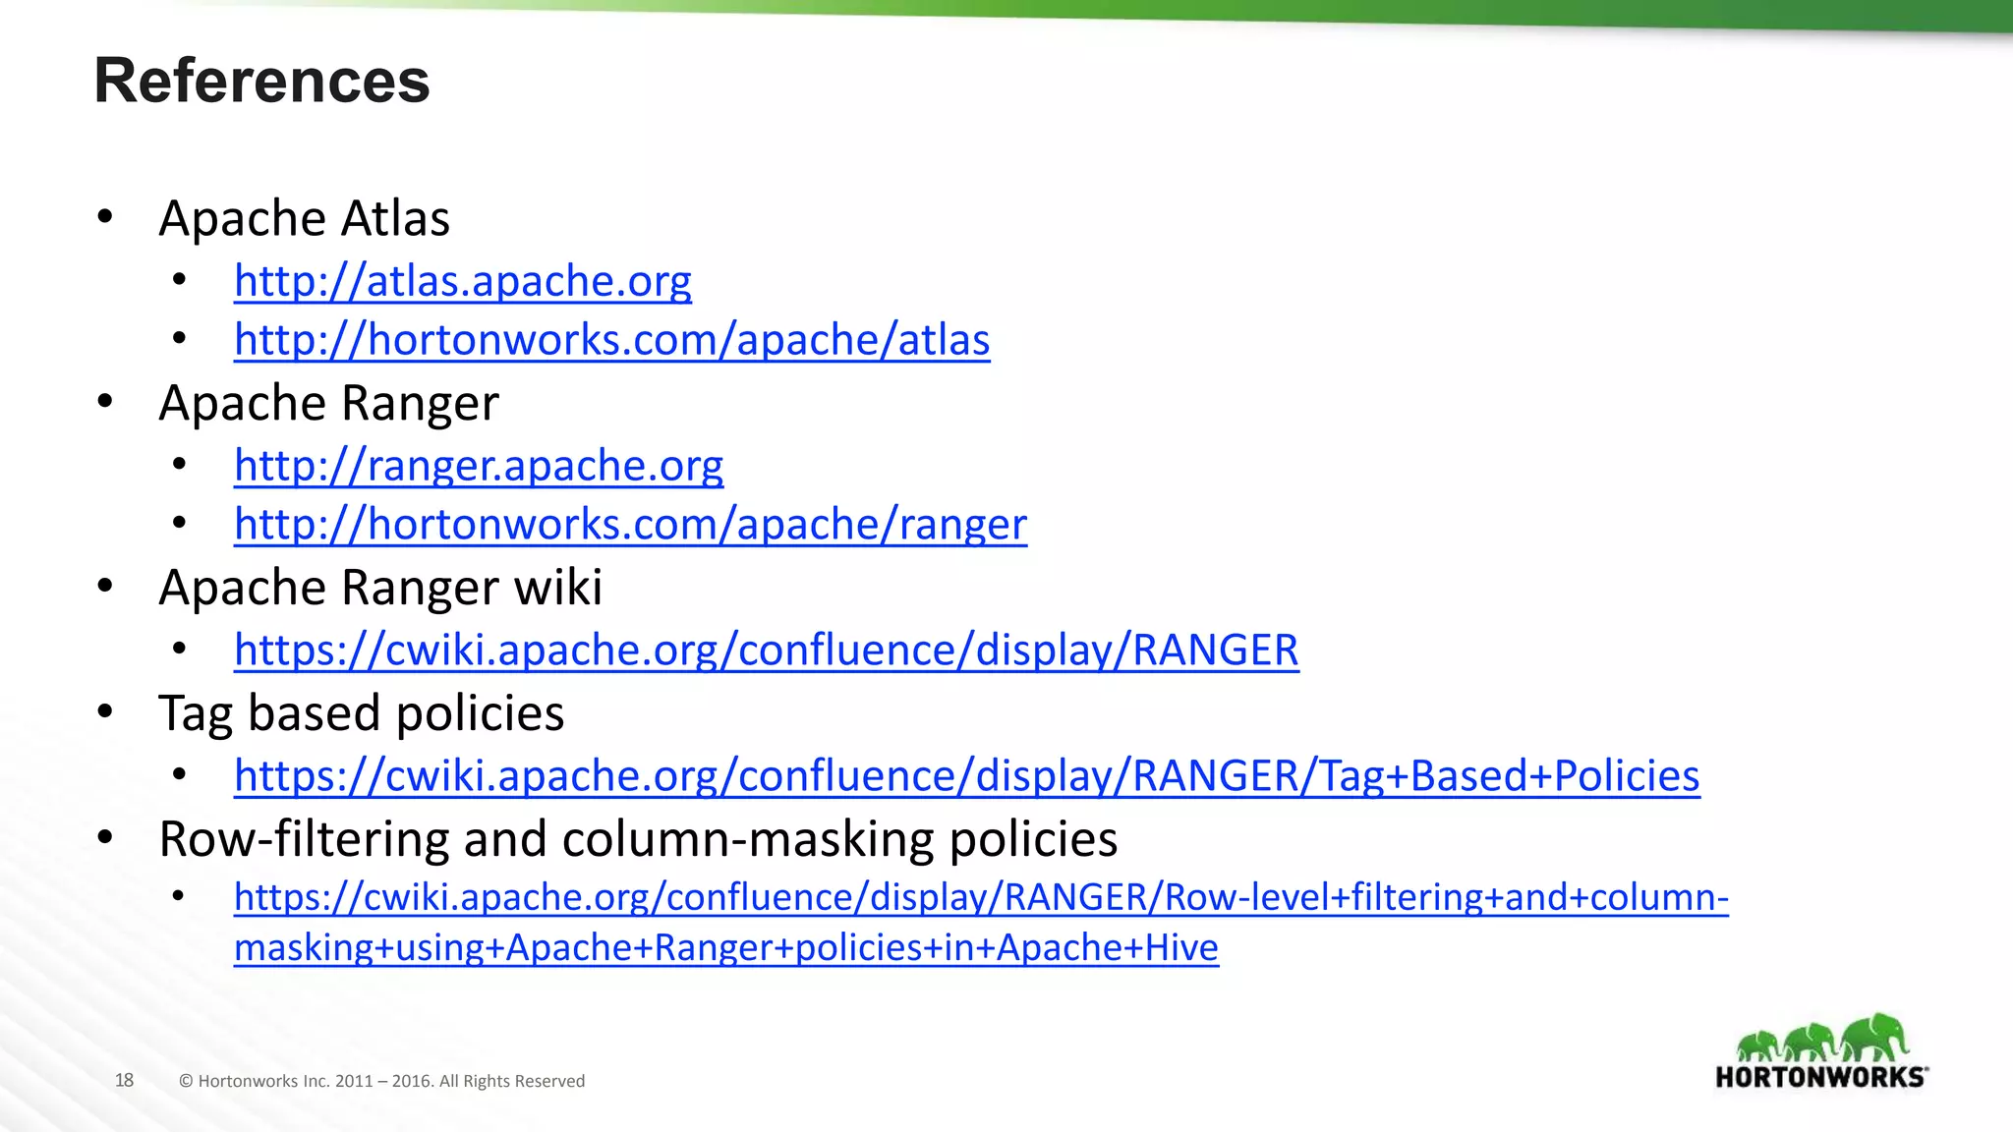Select the 'Apache Atlas' bullet text
Viewport: 2013px width, 1132px height.
(x=305, y=218)
